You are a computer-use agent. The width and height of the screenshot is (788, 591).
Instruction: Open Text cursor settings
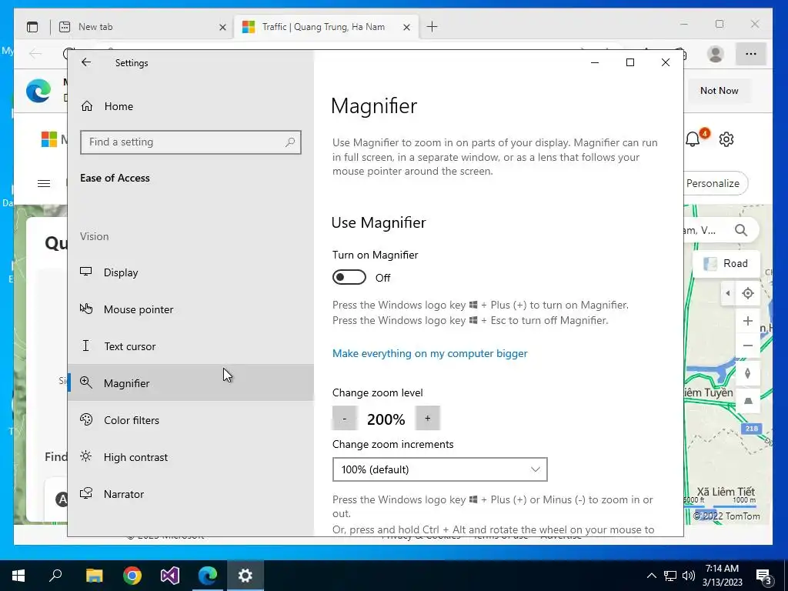191,346
